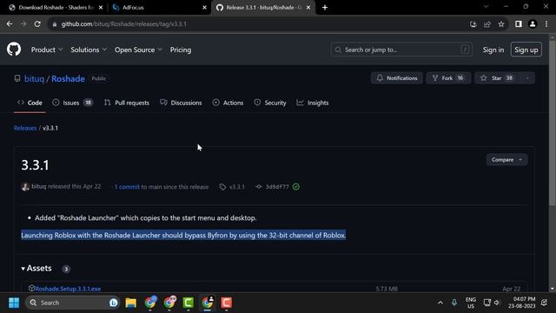Screen dimensions: 556x313
Task: Open a new browser tab
Action: [x=325, y=8]
